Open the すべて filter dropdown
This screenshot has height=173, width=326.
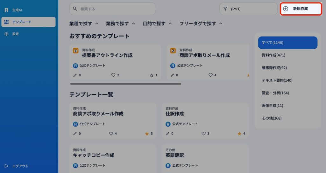pyautogui.click(x=248, y=9)
